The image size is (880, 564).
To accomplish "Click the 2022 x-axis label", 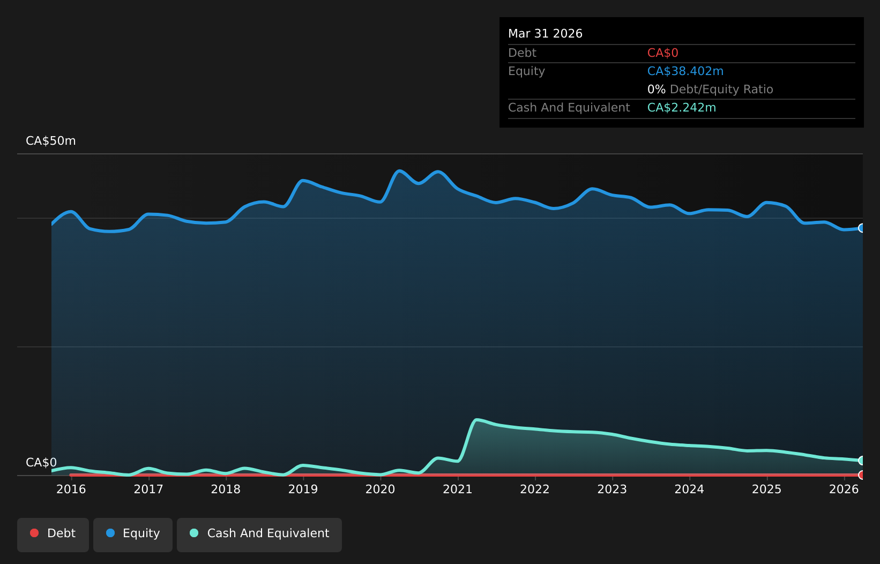I will (535, 489).
